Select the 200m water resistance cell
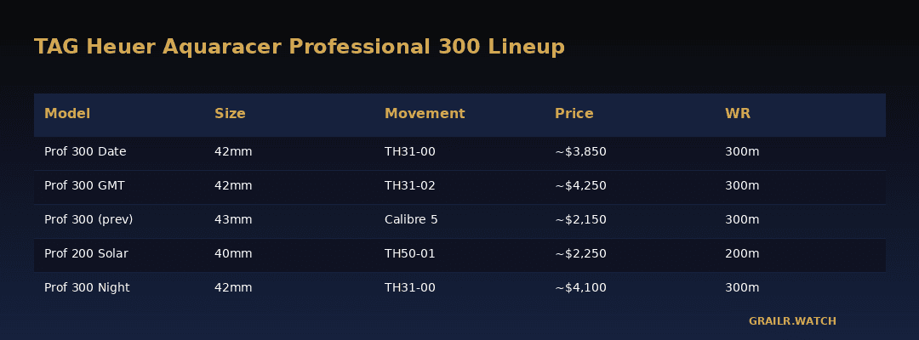 742,253
